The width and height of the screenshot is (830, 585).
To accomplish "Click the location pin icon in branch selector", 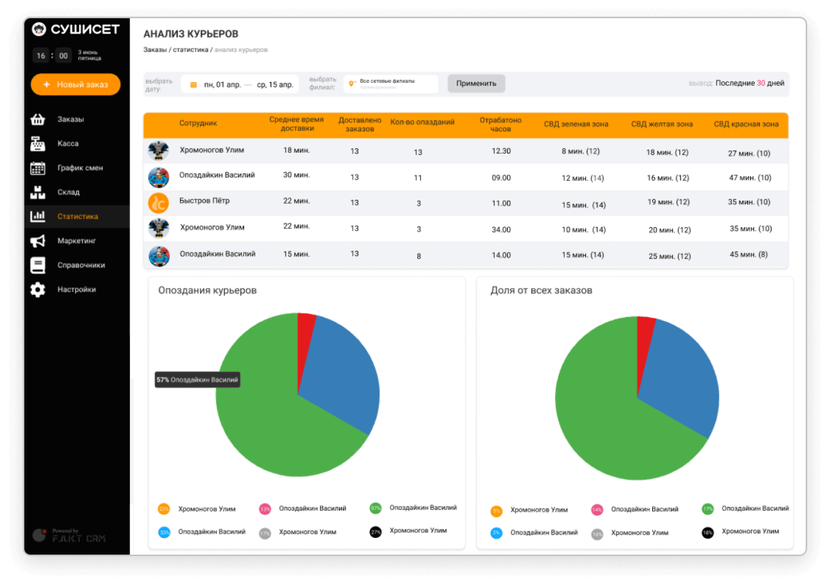I will [x=351, y=84].
